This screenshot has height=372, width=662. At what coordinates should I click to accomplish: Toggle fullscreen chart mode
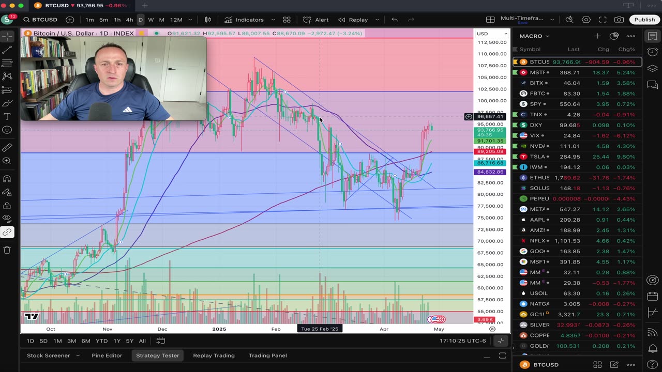point(603,20)
